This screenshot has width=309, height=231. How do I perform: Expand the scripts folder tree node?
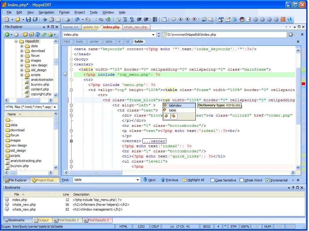click(22, 75)
